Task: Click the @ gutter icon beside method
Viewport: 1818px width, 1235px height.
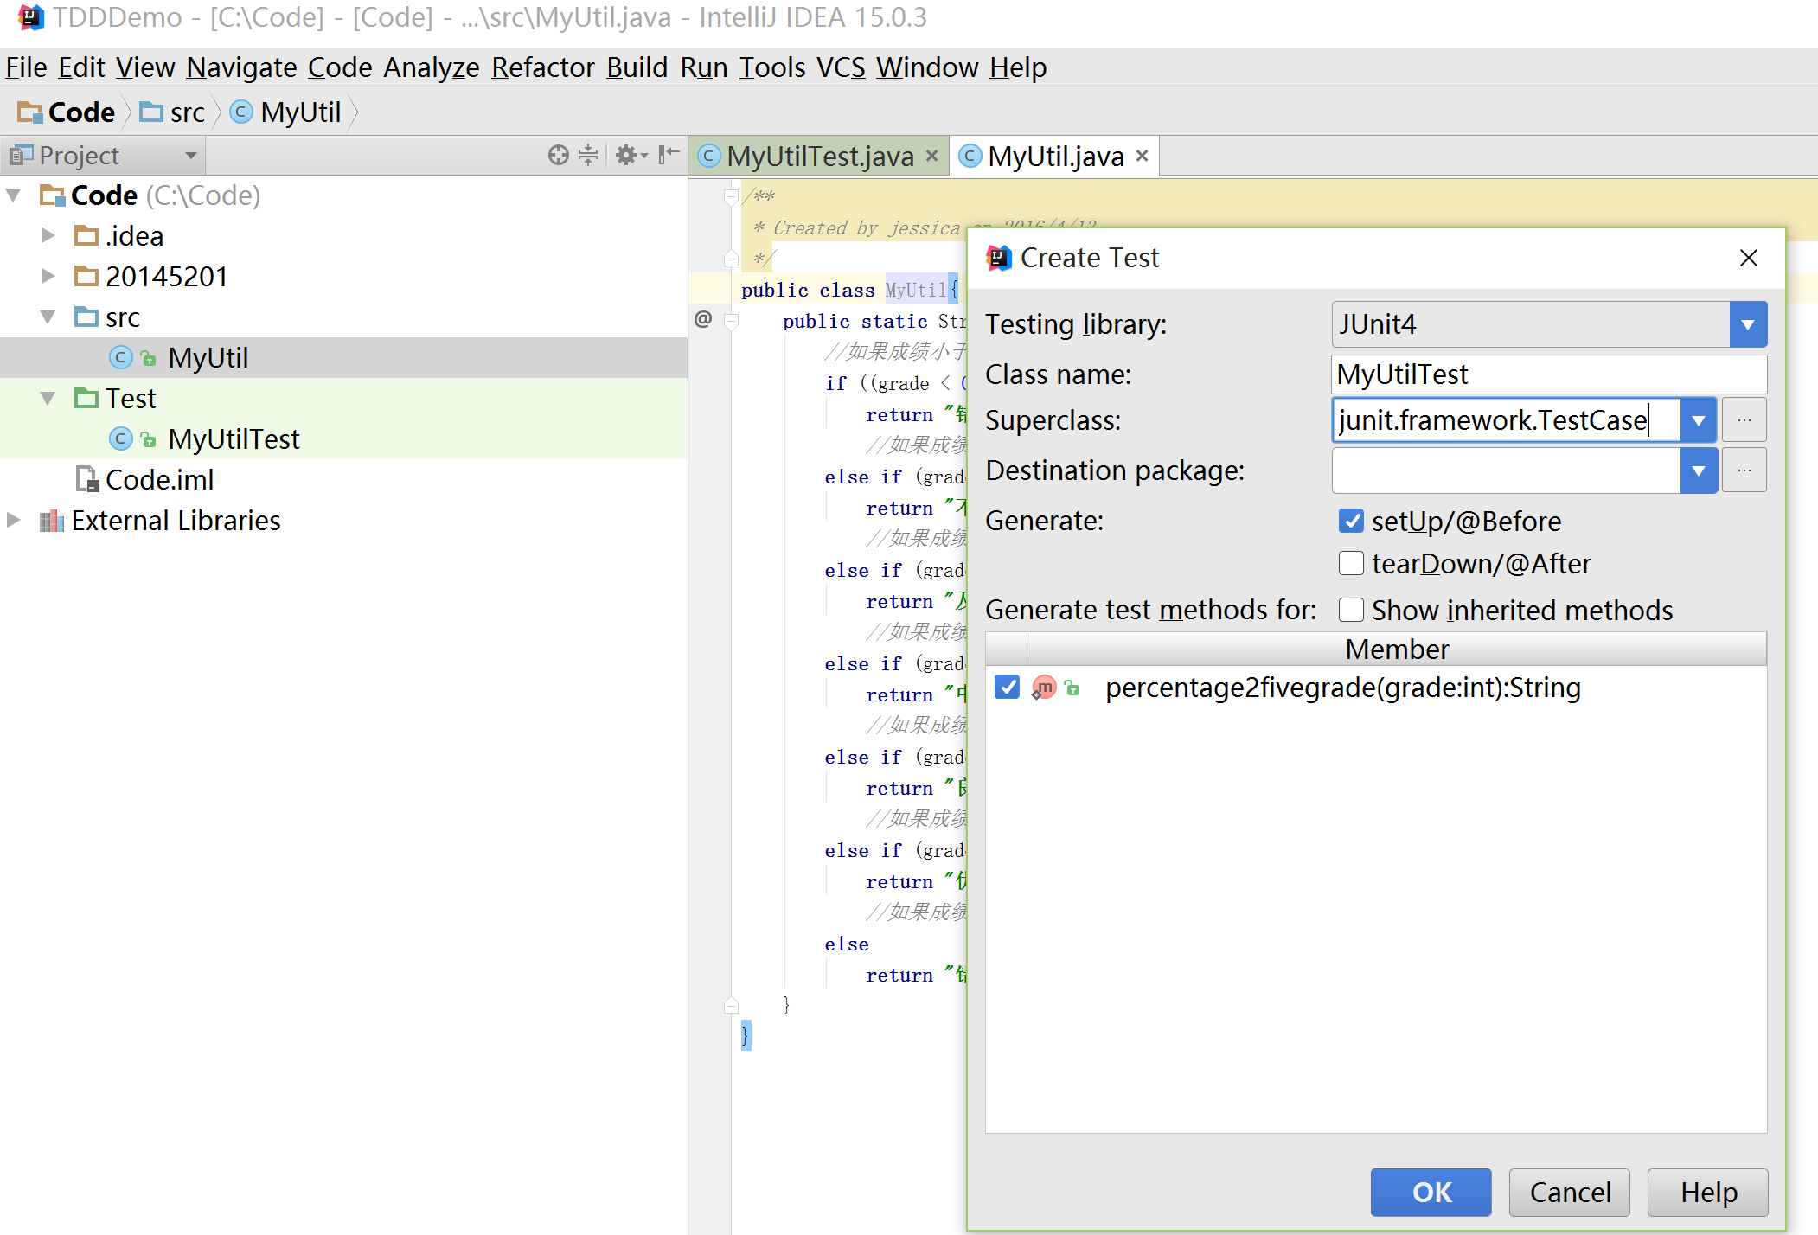Action: [703, 319]
